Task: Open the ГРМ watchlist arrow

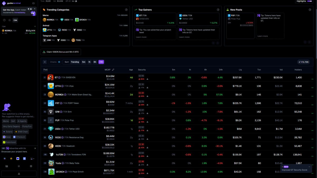Action: 35,26
